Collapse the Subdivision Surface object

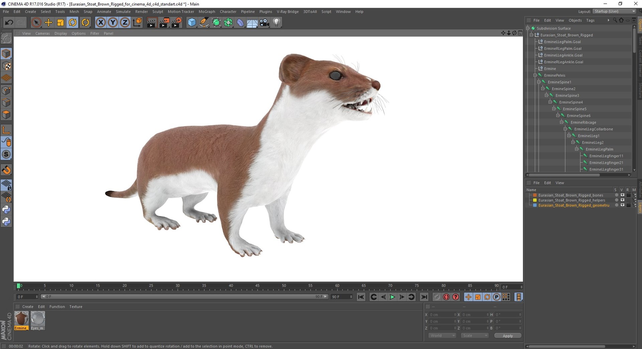click(528, 28)
